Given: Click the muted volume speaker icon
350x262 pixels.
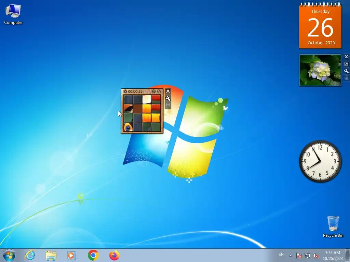Looking at the screenshot, I should click(315, 256).
